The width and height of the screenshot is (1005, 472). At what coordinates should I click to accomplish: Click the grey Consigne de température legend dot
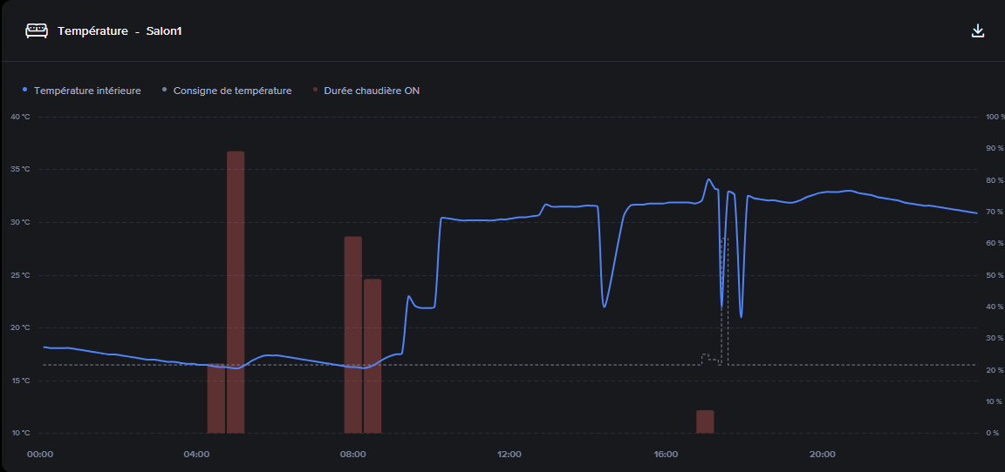point(164,90)
